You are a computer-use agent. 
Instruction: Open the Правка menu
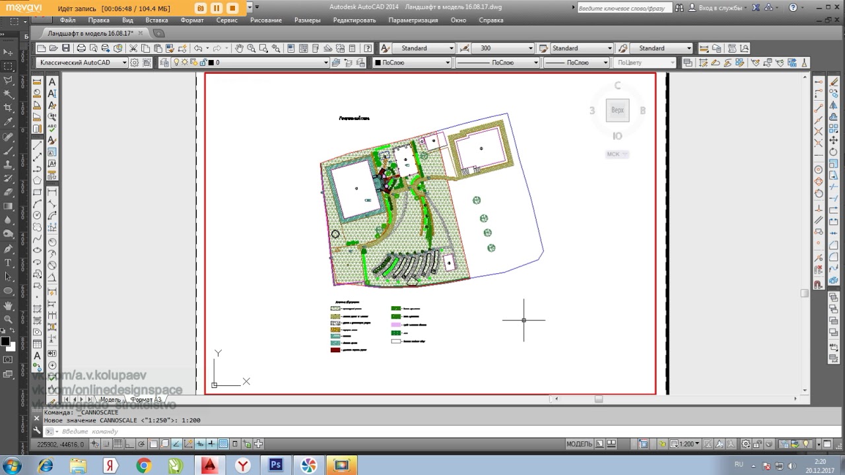coord(98,20)
